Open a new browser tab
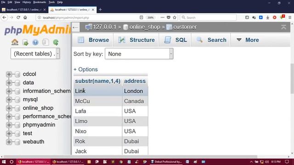This screenshot has height=165, width=294. (x=100, y=10)
